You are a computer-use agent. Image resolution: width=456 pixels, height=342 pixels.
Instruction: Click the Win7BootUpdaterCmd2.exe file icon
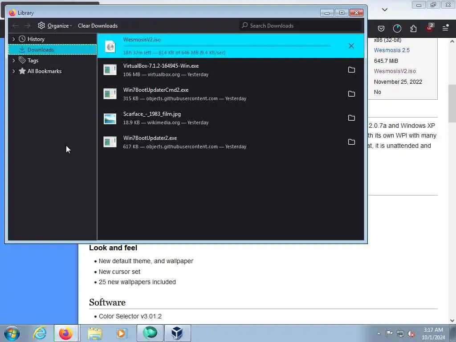pos(110,94)
